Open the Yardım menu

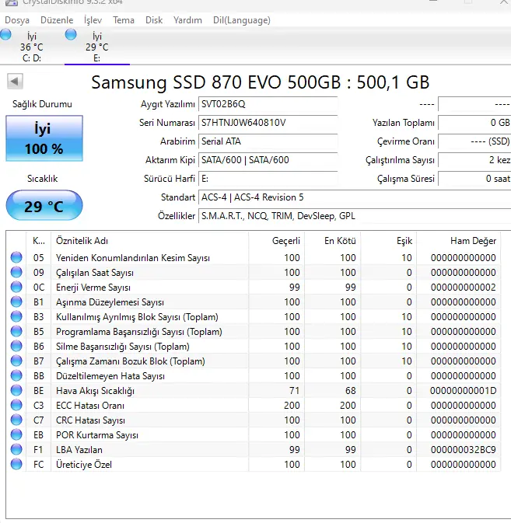187,20
